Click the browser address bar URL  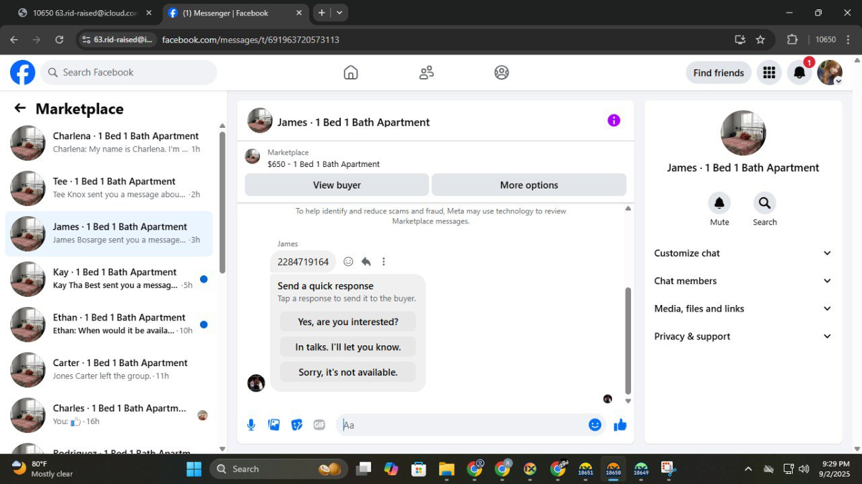point(251,40)
